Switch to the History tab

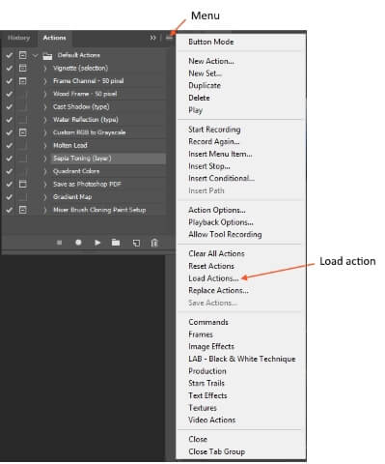pos(18,38)
